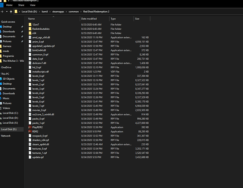Image resolution: width=243 pixels, height=188 pixels.
Task: Select the common_0.rpf file name
Action: click(40, 55)
